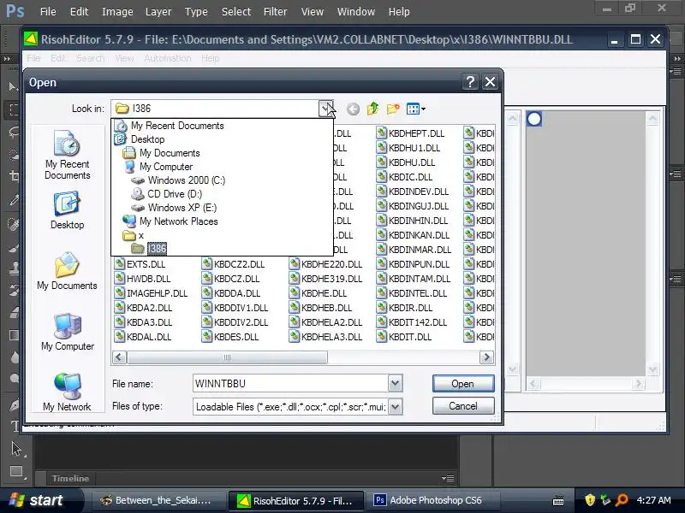Click file list scroll right arrow
The width and height of the screenshot is (685, 513).
tap(486, 357)
